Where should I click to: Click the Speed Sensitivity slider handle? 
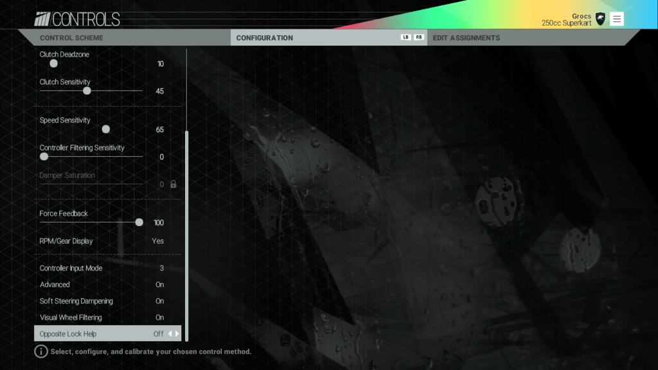coord(106,128)
